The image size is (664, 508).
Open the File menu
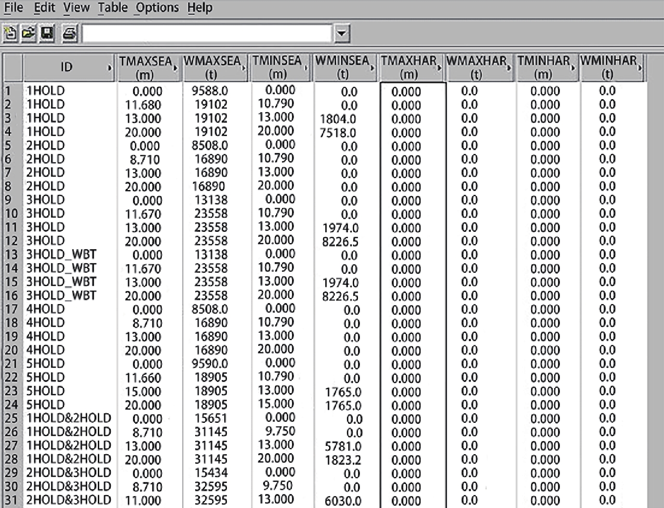coord(13,8)
